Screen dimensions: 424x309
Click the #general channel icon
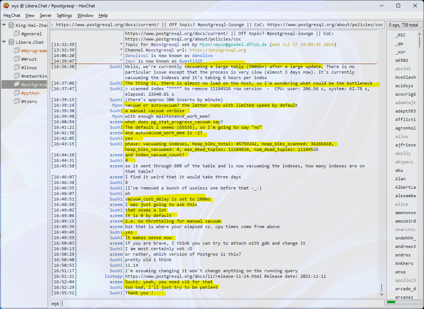coord(17,34)
